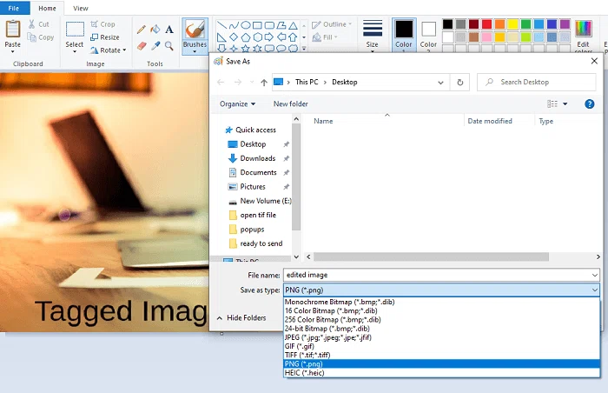Click the horizontal scrollbar in file list
This screenshot has width=608, height=393.
click(431, 257)
